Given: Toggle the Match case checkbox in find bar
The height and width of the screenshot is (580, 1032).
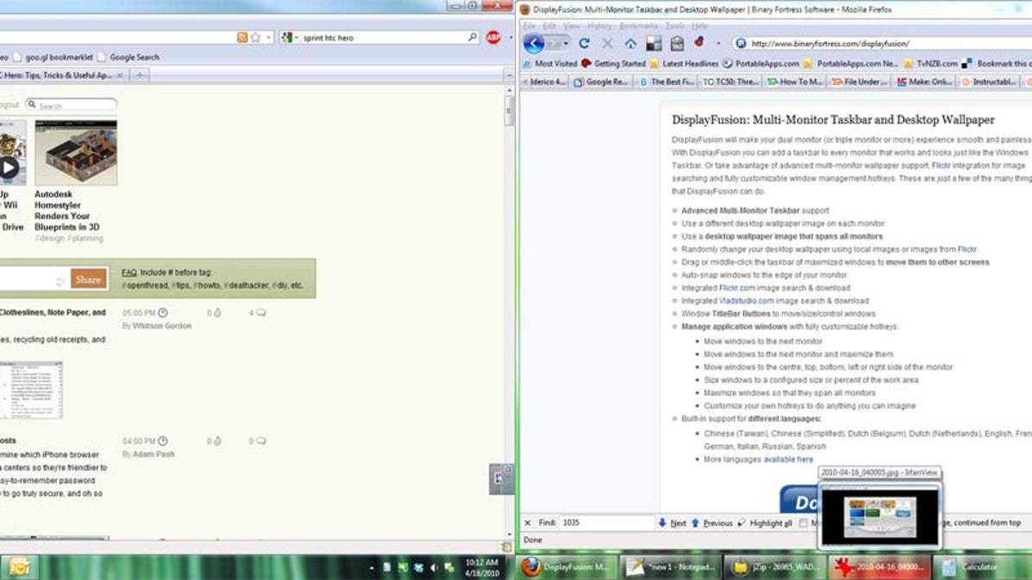Looking at the screenshot, I should click(803, 522).
